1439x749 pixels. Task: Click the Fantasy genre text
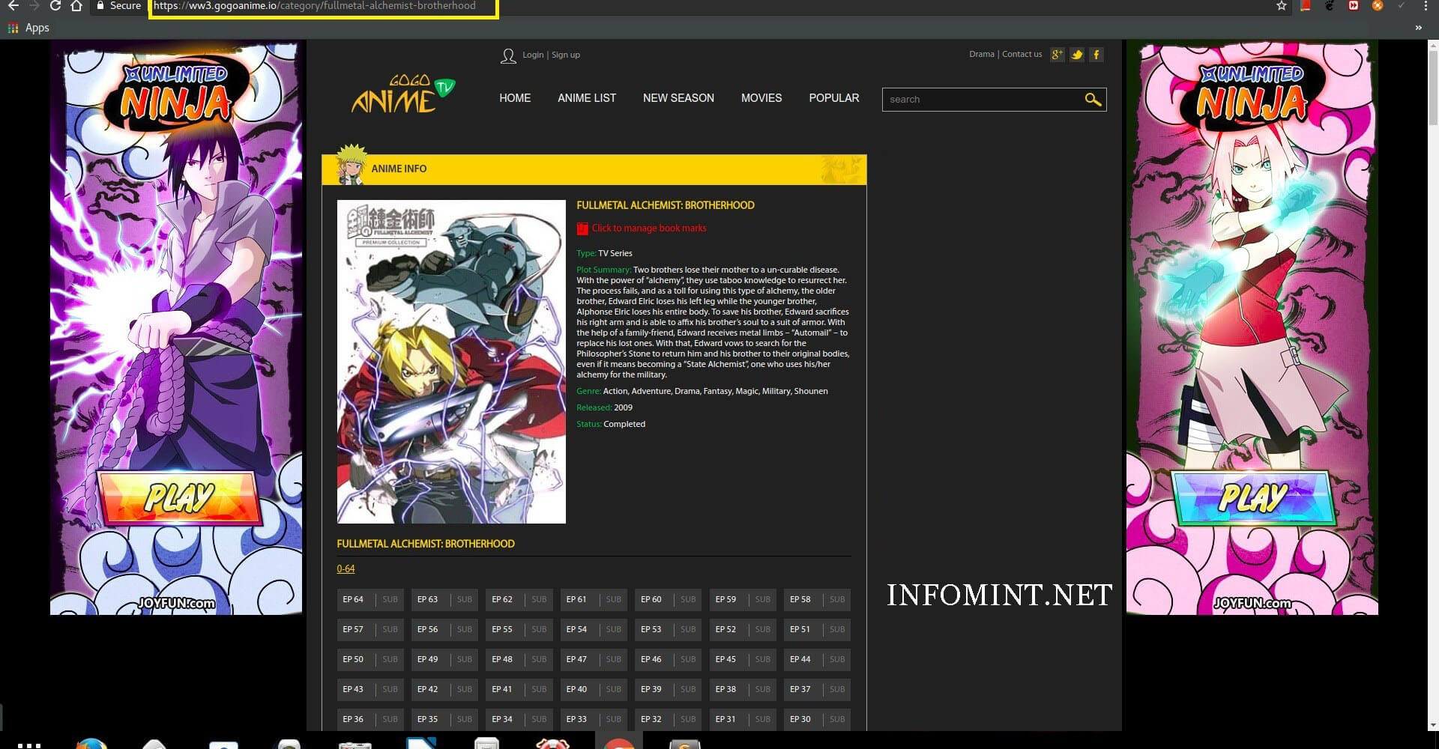(x=717, y=391)
